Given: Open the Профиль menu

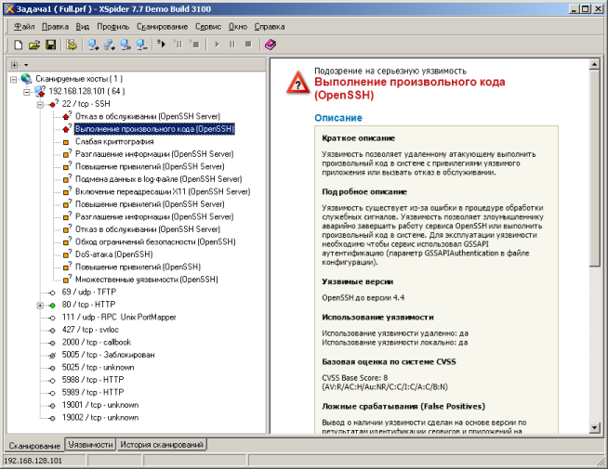Looking at the screenshot, I should coord(112,27).
